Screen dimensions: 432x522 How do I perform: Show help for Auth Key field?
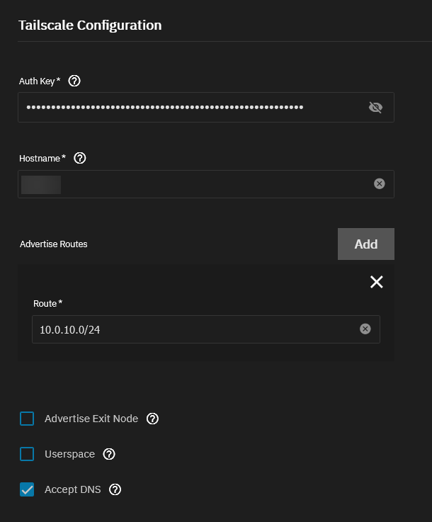(x=74, y=81)
